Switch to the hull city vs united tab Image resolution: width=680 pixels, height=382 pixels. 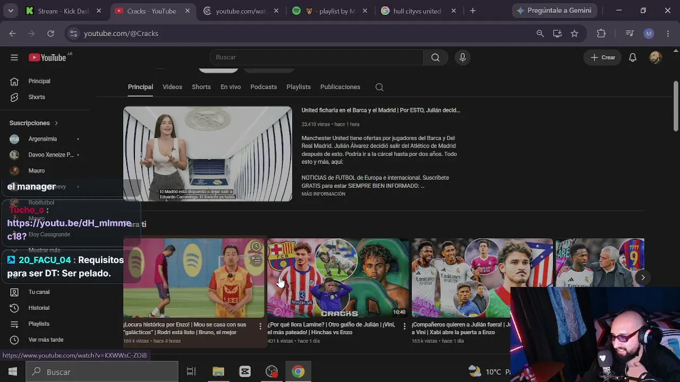point(418,11)
